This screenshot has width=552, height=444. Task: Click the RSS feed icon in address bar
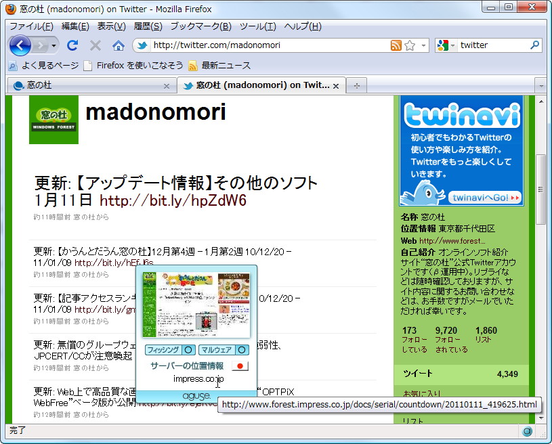coord(396,45)
